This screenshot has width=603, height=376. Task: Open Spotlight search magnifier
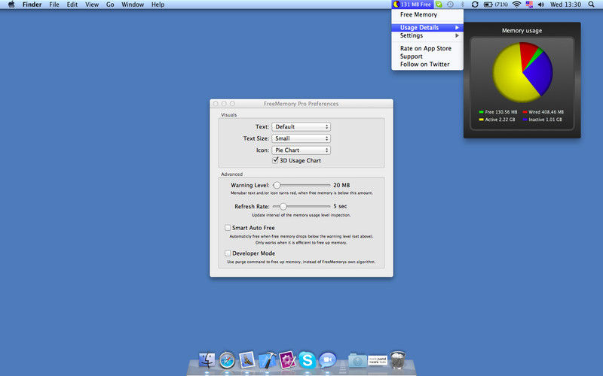pos(592,5)
